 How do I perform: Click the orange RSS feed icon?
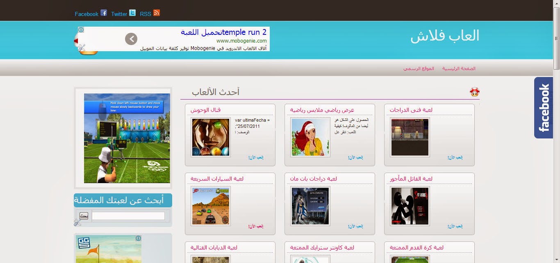click(x=157, y=13)
